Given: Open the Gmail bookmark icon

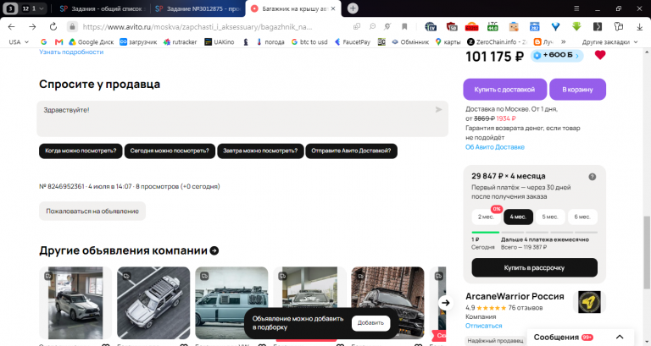Looking at the screenshot, I should (x=59, y=41).
